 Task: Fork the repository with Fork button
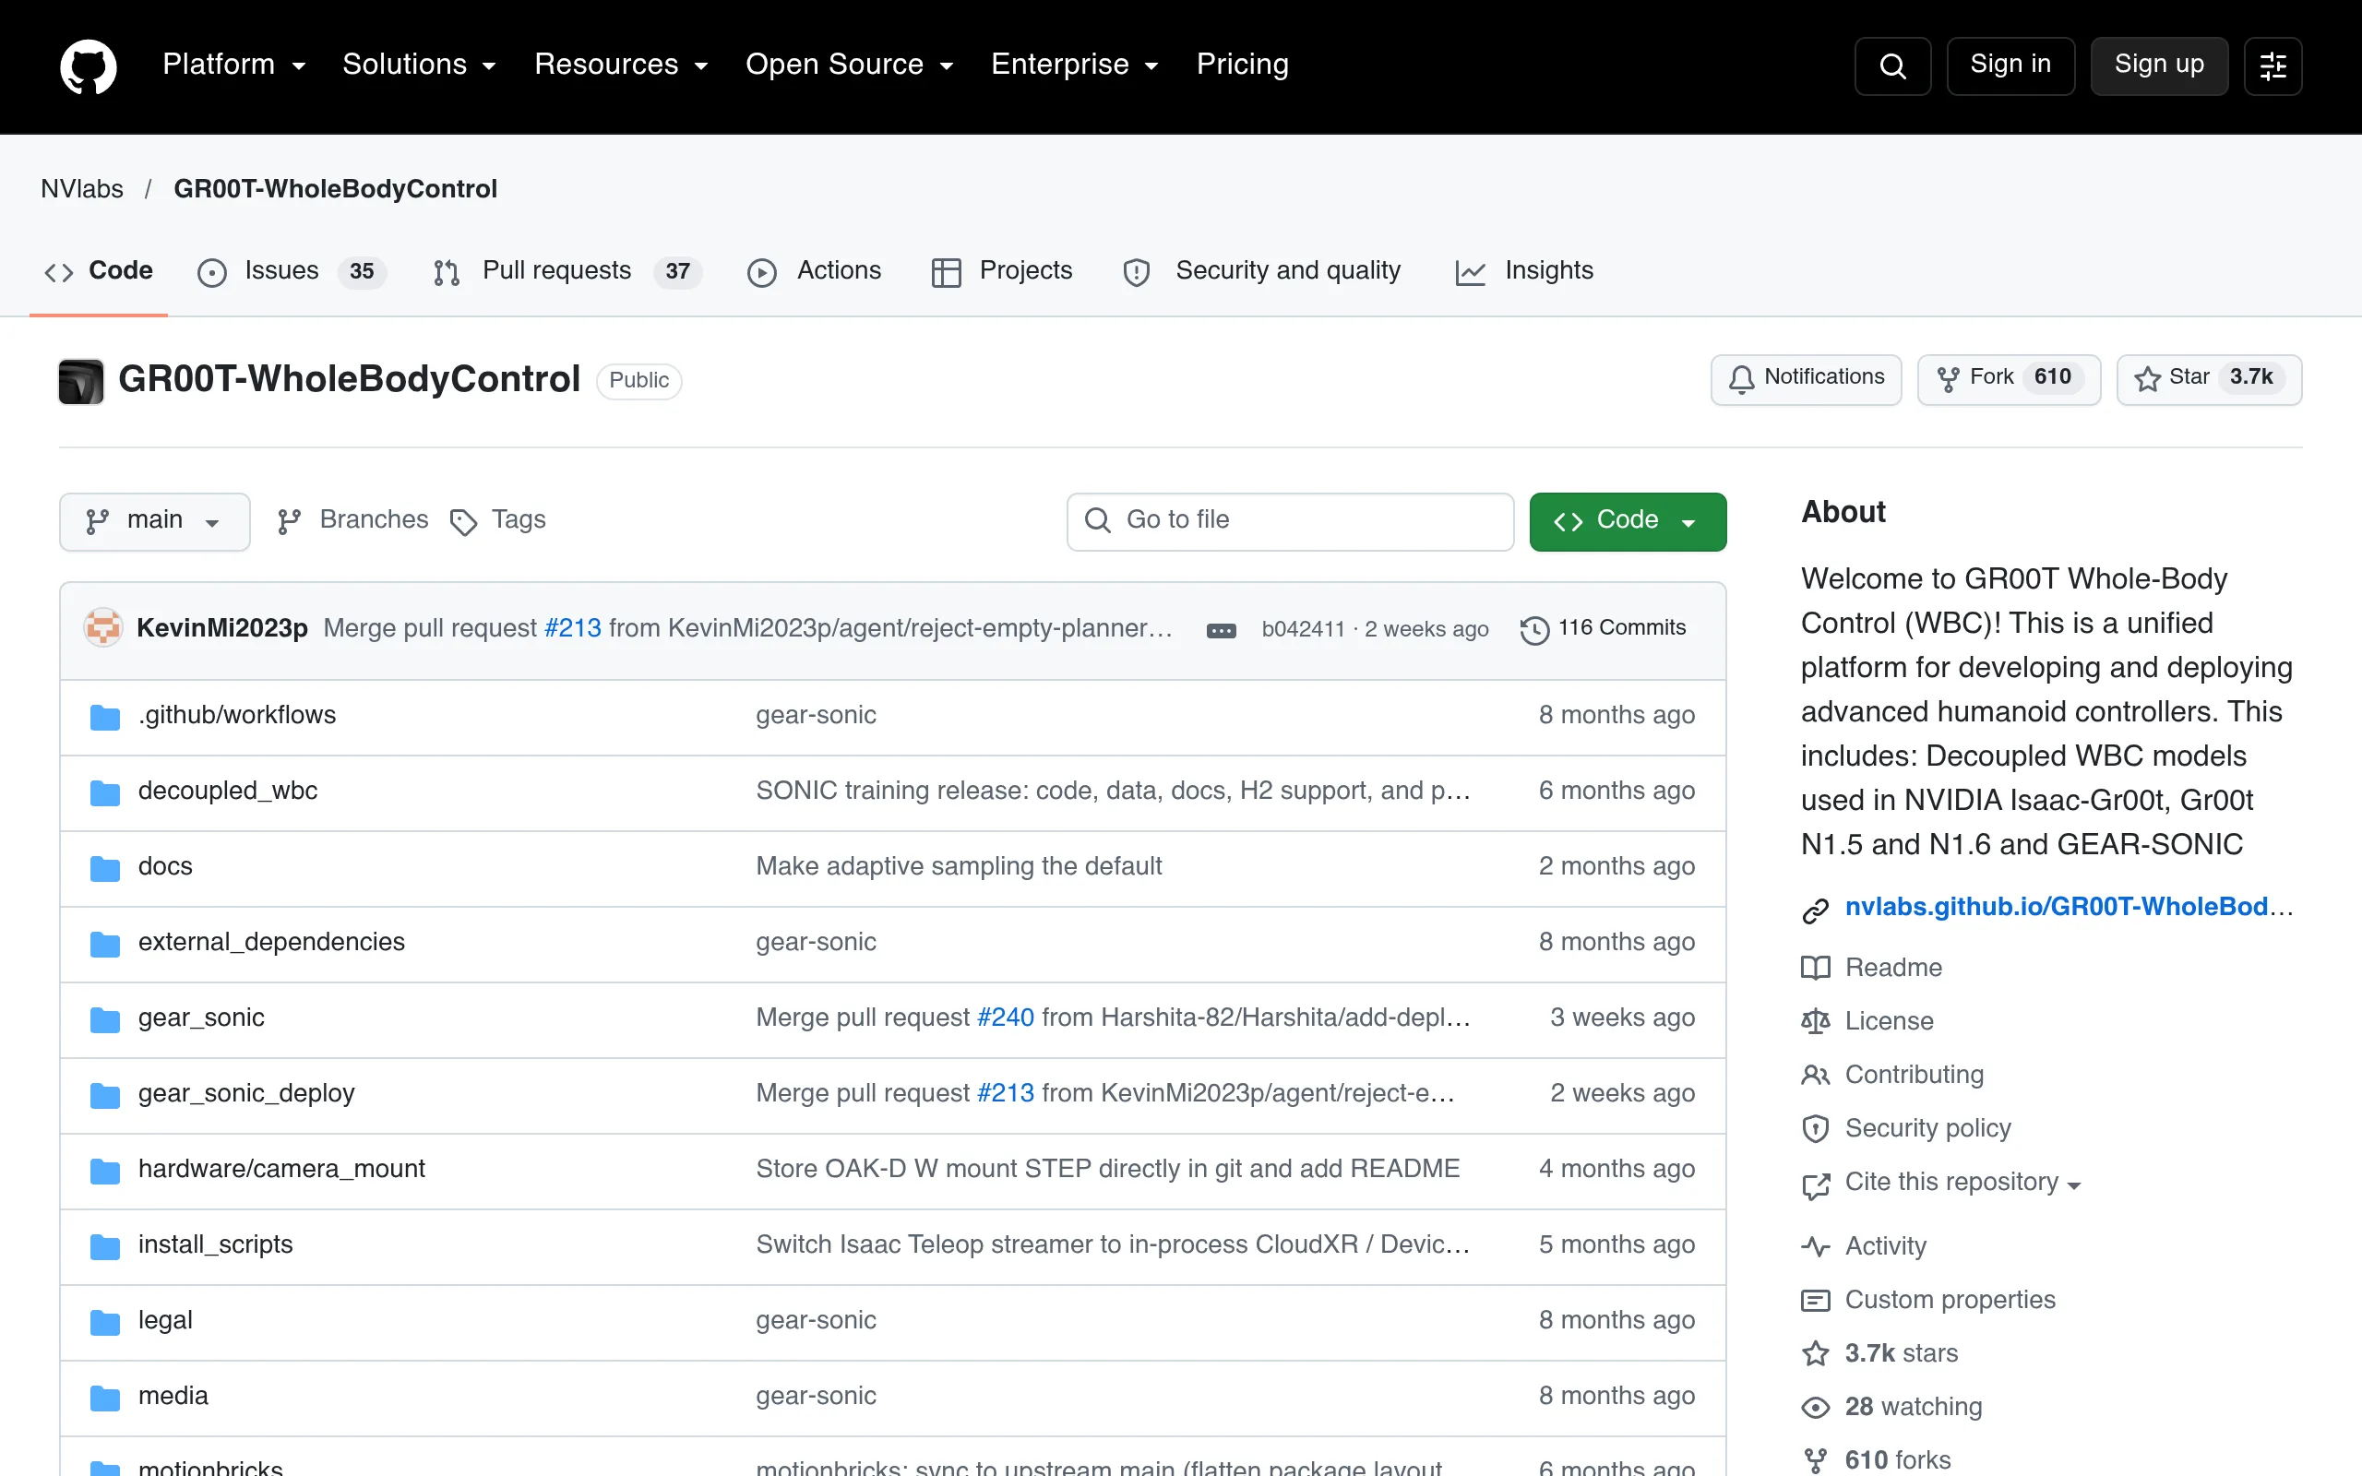pos(2009,379)
